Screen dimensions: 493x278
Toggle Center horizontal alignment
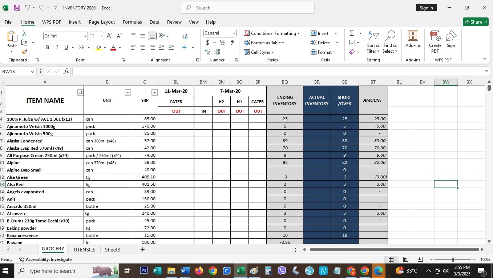(143, 48)
